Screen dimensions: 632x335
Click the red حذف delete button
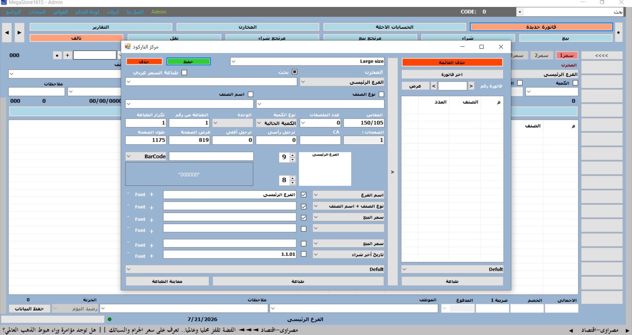[144, 62]
